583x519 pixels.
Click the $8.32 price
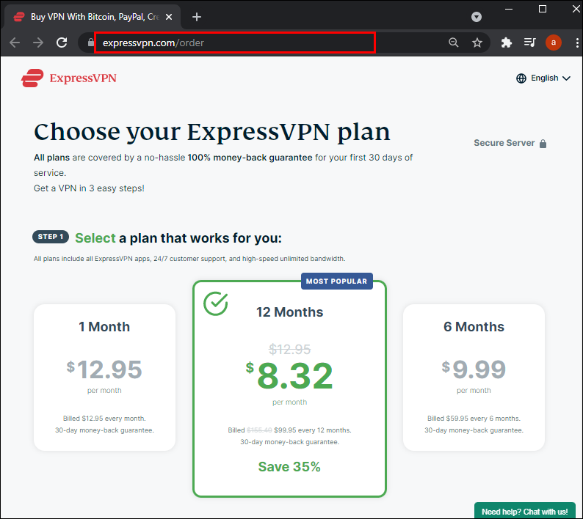click(289, 376)
